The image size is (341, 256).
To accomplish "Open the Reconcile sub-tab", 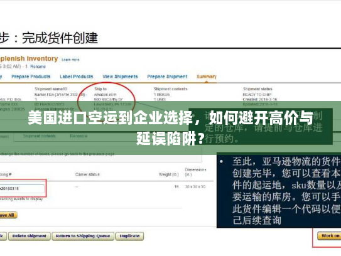I will (x=78, y=136).
